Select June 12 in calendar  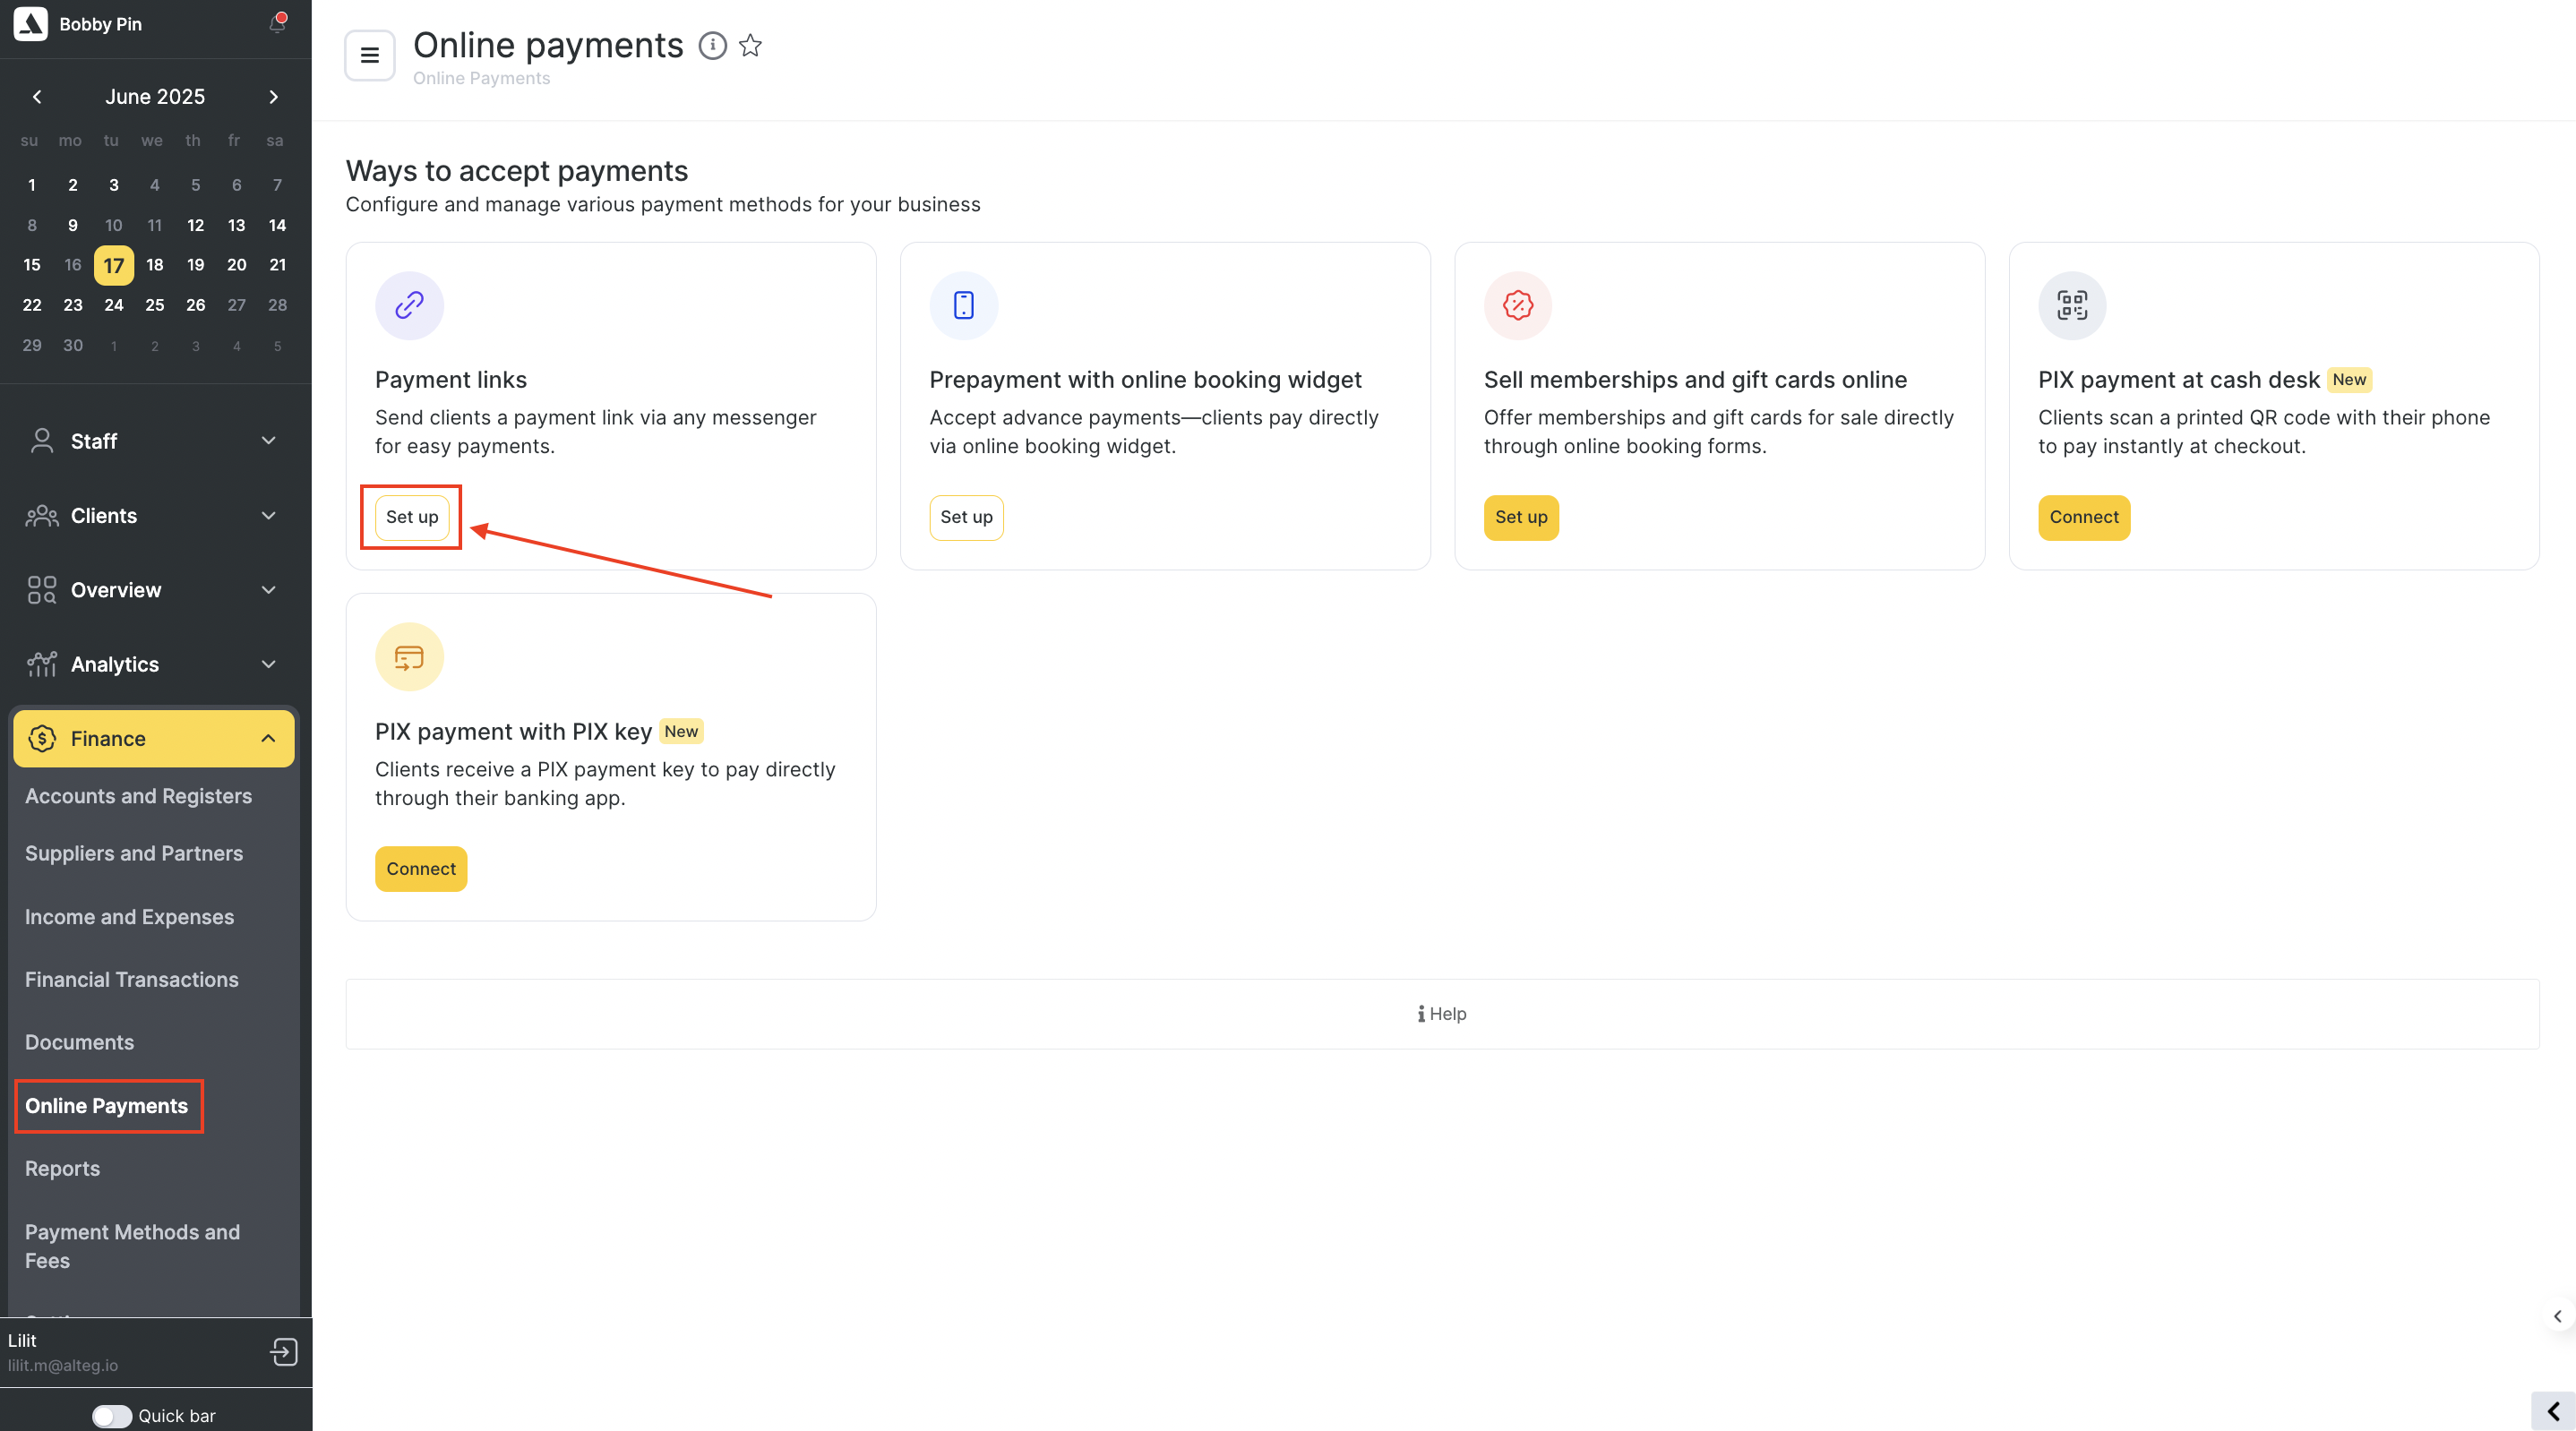[196, 225]
